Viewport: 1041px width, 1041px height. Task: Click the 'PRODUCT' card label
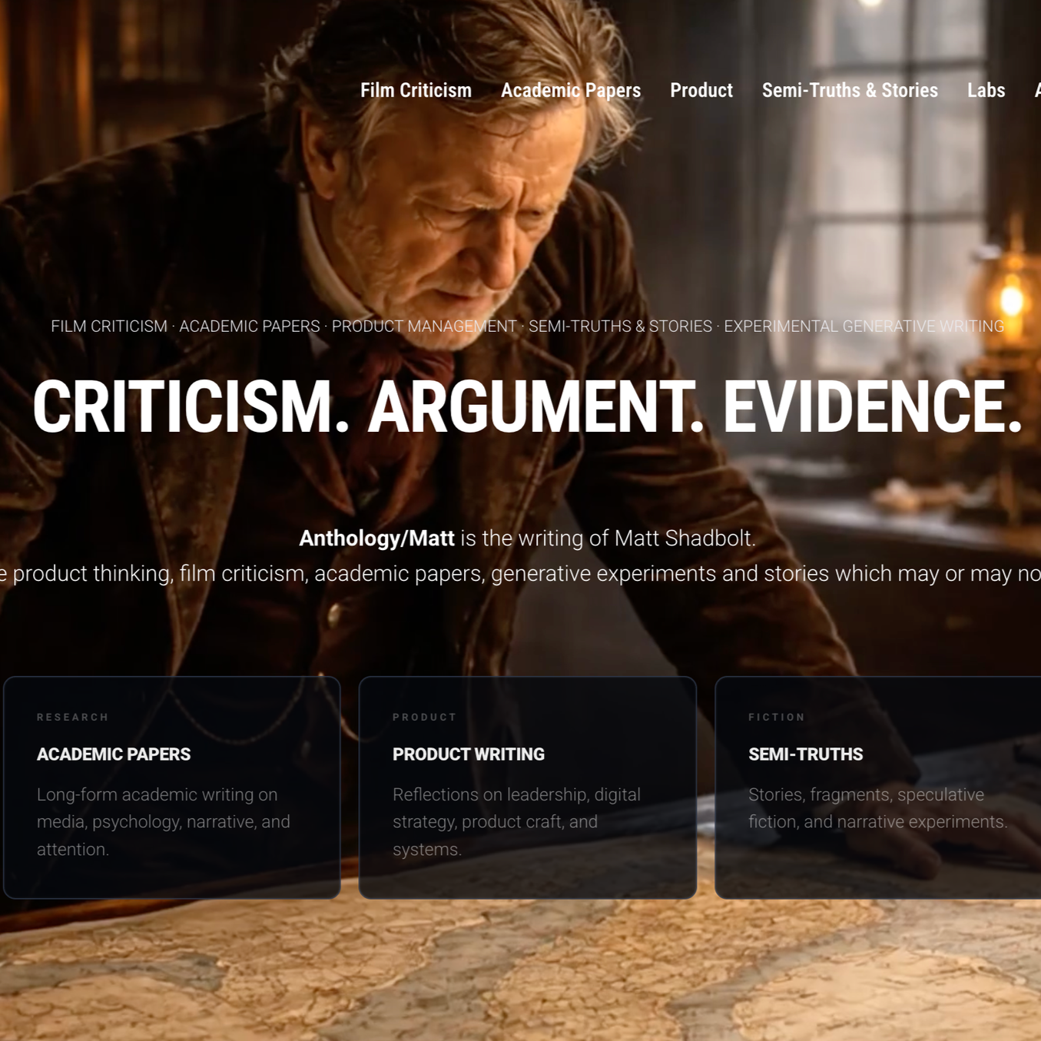pos(425,718)
